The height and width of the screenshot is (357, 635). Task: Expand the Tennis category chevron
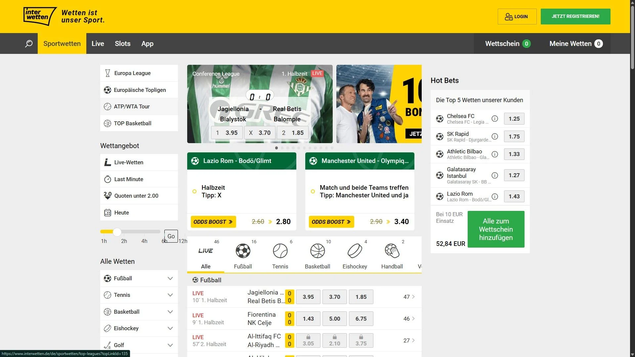pos(170,295)
